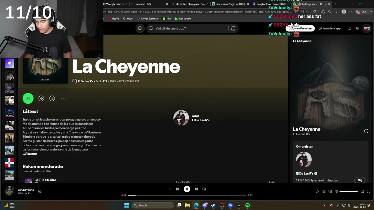The height and width of the screenshot is (210, 374).
Task: Pause the song with the green button
Action: pos(28,98)
